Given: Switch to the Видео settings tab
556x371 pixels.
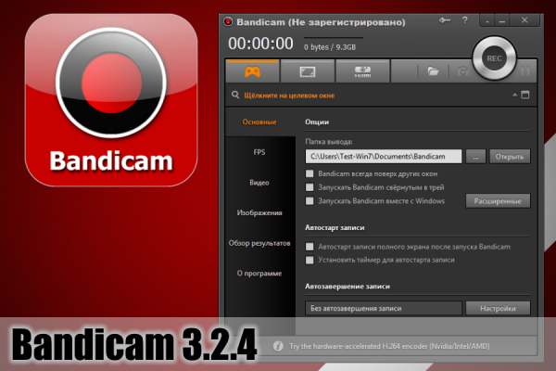Looking at the screenshot, I should [259, 182].
